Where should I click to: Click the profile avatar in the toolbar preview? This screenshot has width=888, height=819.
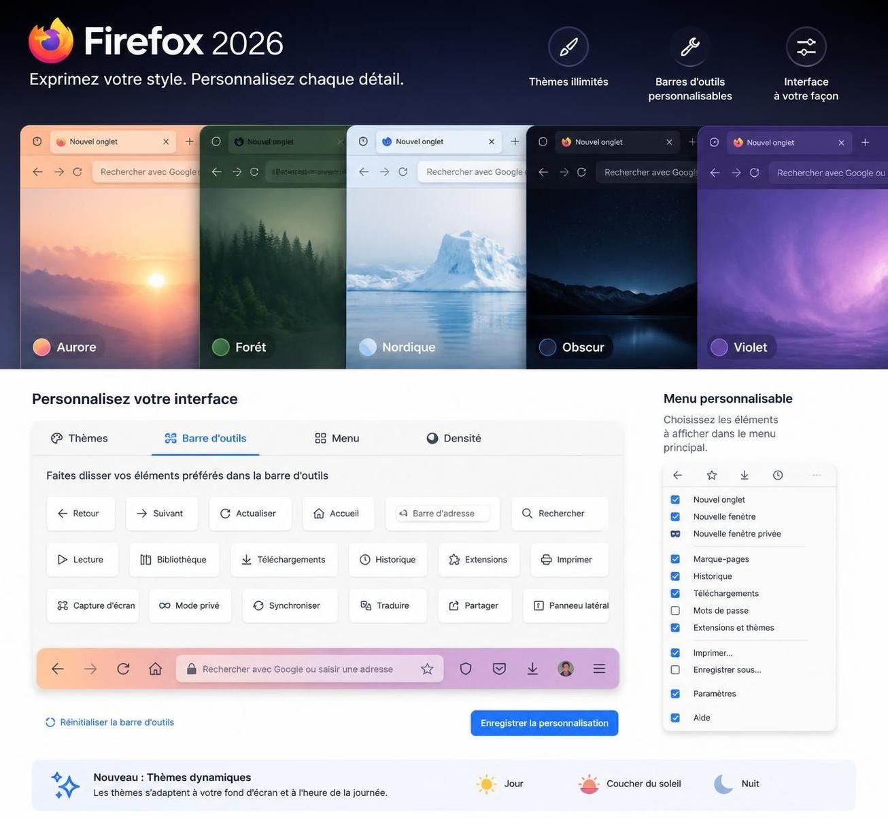566,669
